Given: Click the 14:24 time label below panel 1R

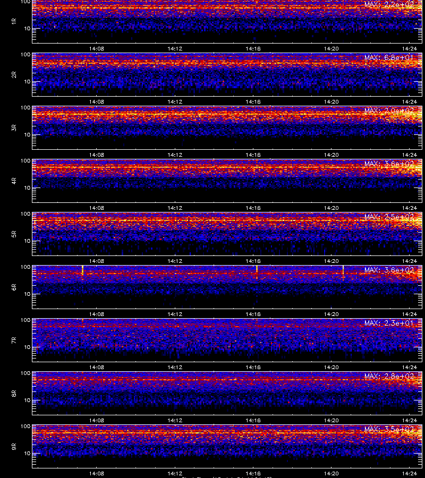Looking at the screenshot, I should click(x=409, y=49).
